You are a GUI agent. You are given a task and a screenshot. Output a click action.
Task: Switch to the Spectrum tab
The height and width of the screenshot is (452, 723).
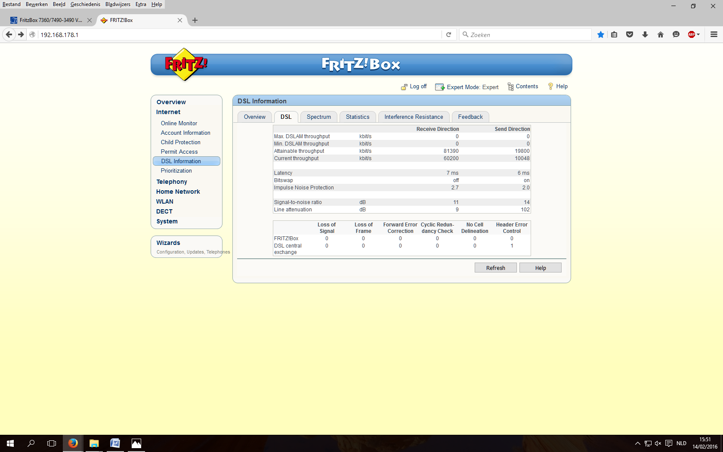[x=318, y=117]
